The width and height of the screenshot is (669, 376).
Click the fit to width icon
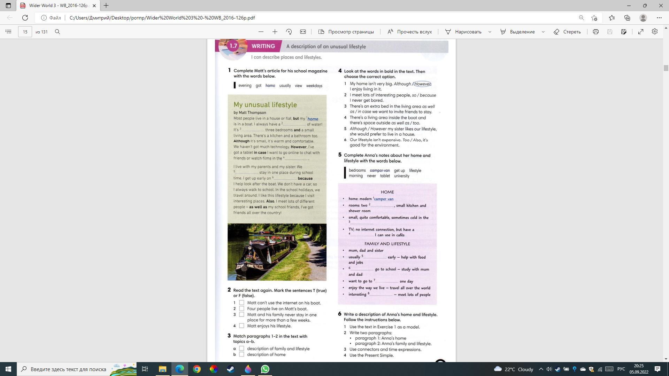303,32
